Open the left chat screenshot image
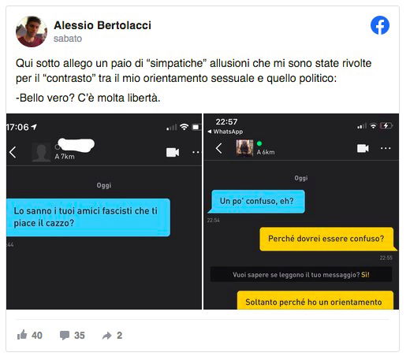Viewport: 410px width, 360px height. [x=104, y=211]
